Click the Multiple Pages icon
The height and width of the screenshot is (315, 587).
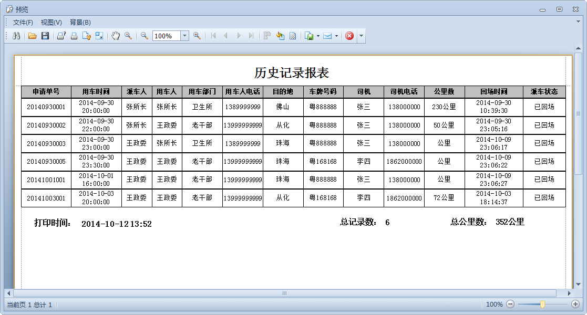[x=267, y=36]
